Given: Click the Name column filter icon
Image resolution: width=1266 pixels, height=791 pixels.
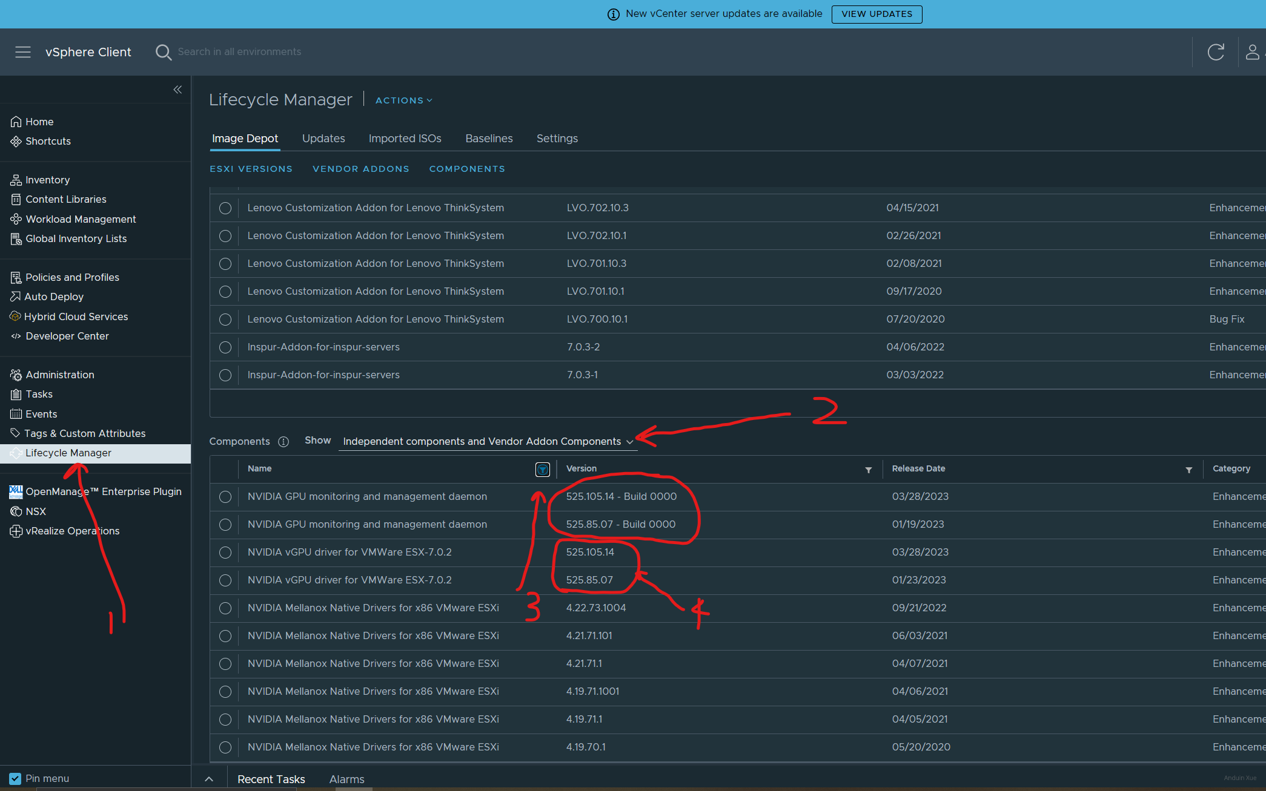Looking at the screenshot, I should pyautogui.click(x=542, y=470).
